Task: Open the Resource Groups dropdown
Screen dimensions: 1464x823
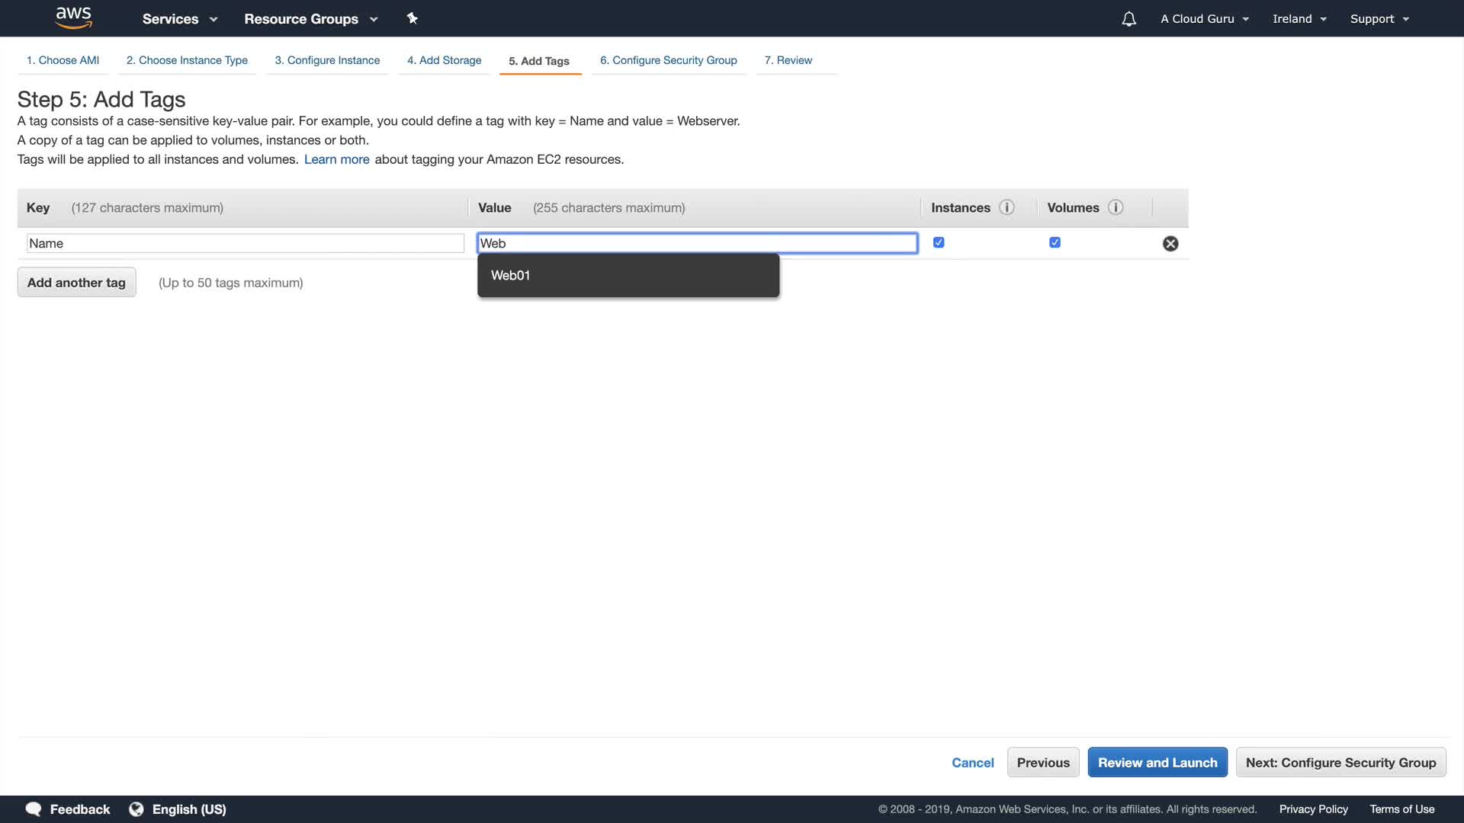Action: click(310, 19)
